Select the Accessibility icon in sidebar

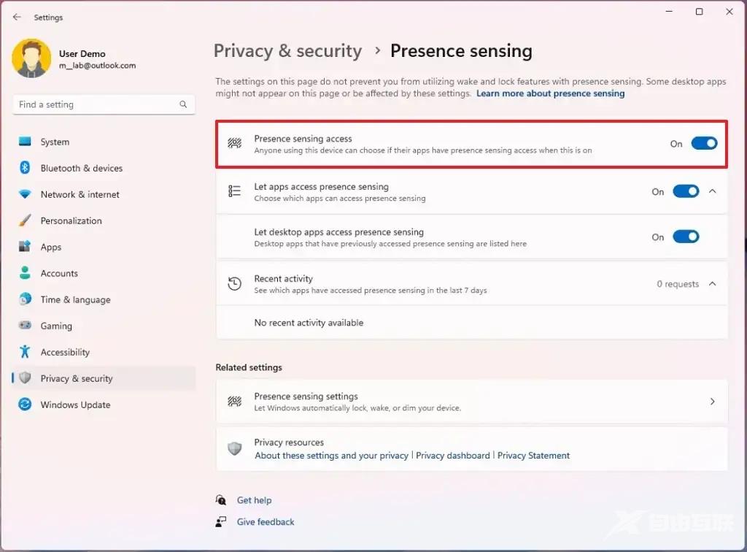25,352
